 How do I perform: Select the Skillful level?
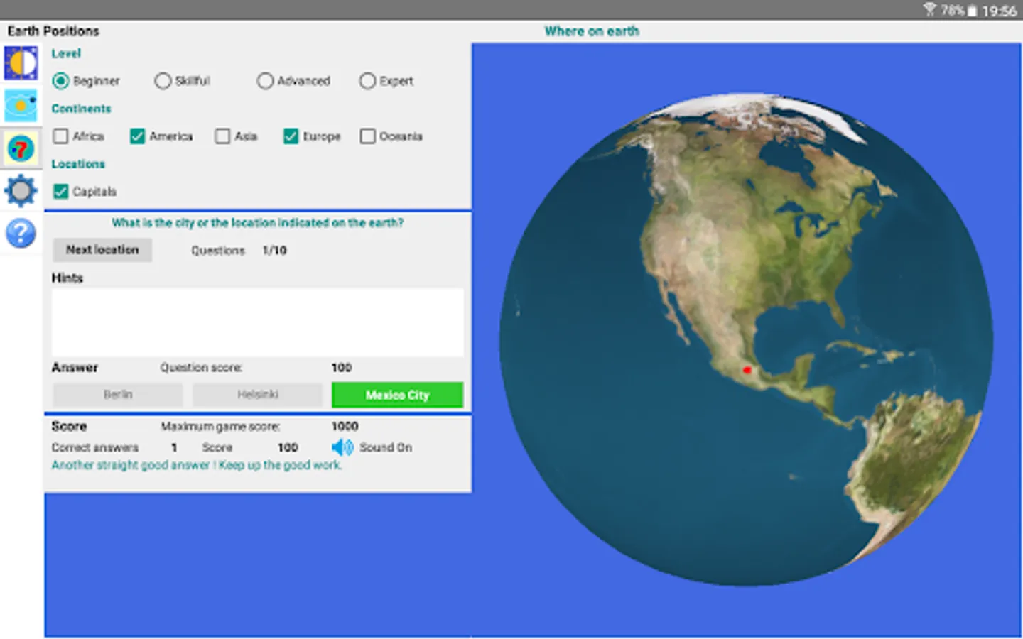163,81
